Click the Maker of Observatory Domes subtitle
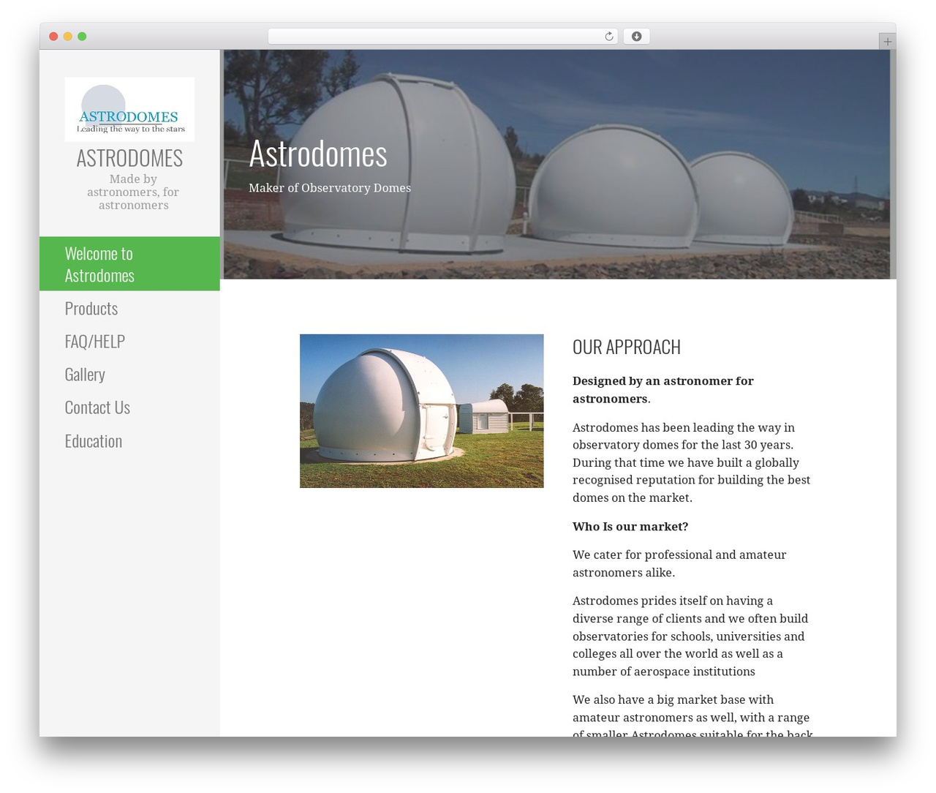Screen dimensions: 936x793 [330, 188]
